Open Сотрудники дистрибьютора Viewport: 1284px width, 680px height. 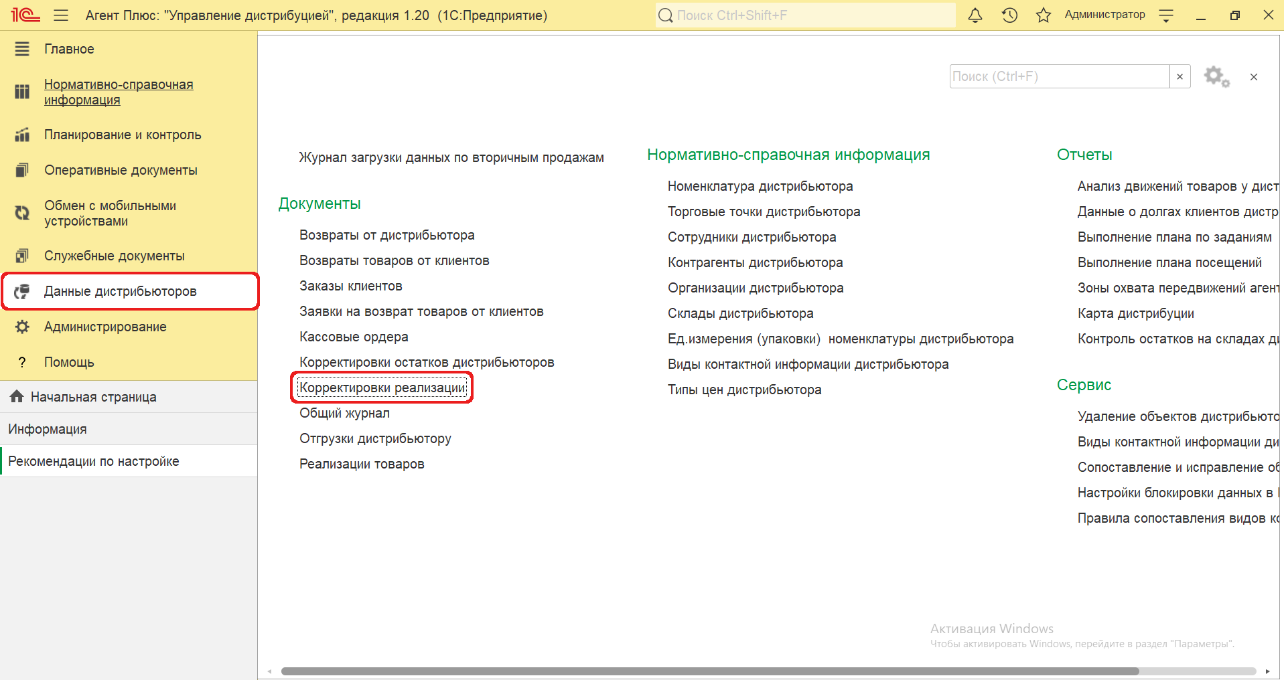coord(752,237)
